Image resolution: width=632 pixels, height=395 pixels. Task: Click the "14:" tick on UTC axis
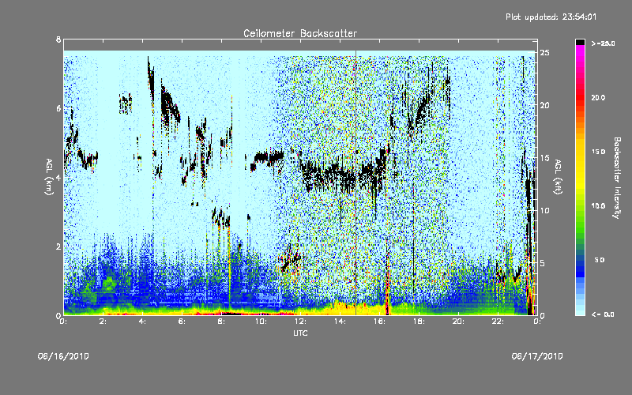click(x=340, y=322)
